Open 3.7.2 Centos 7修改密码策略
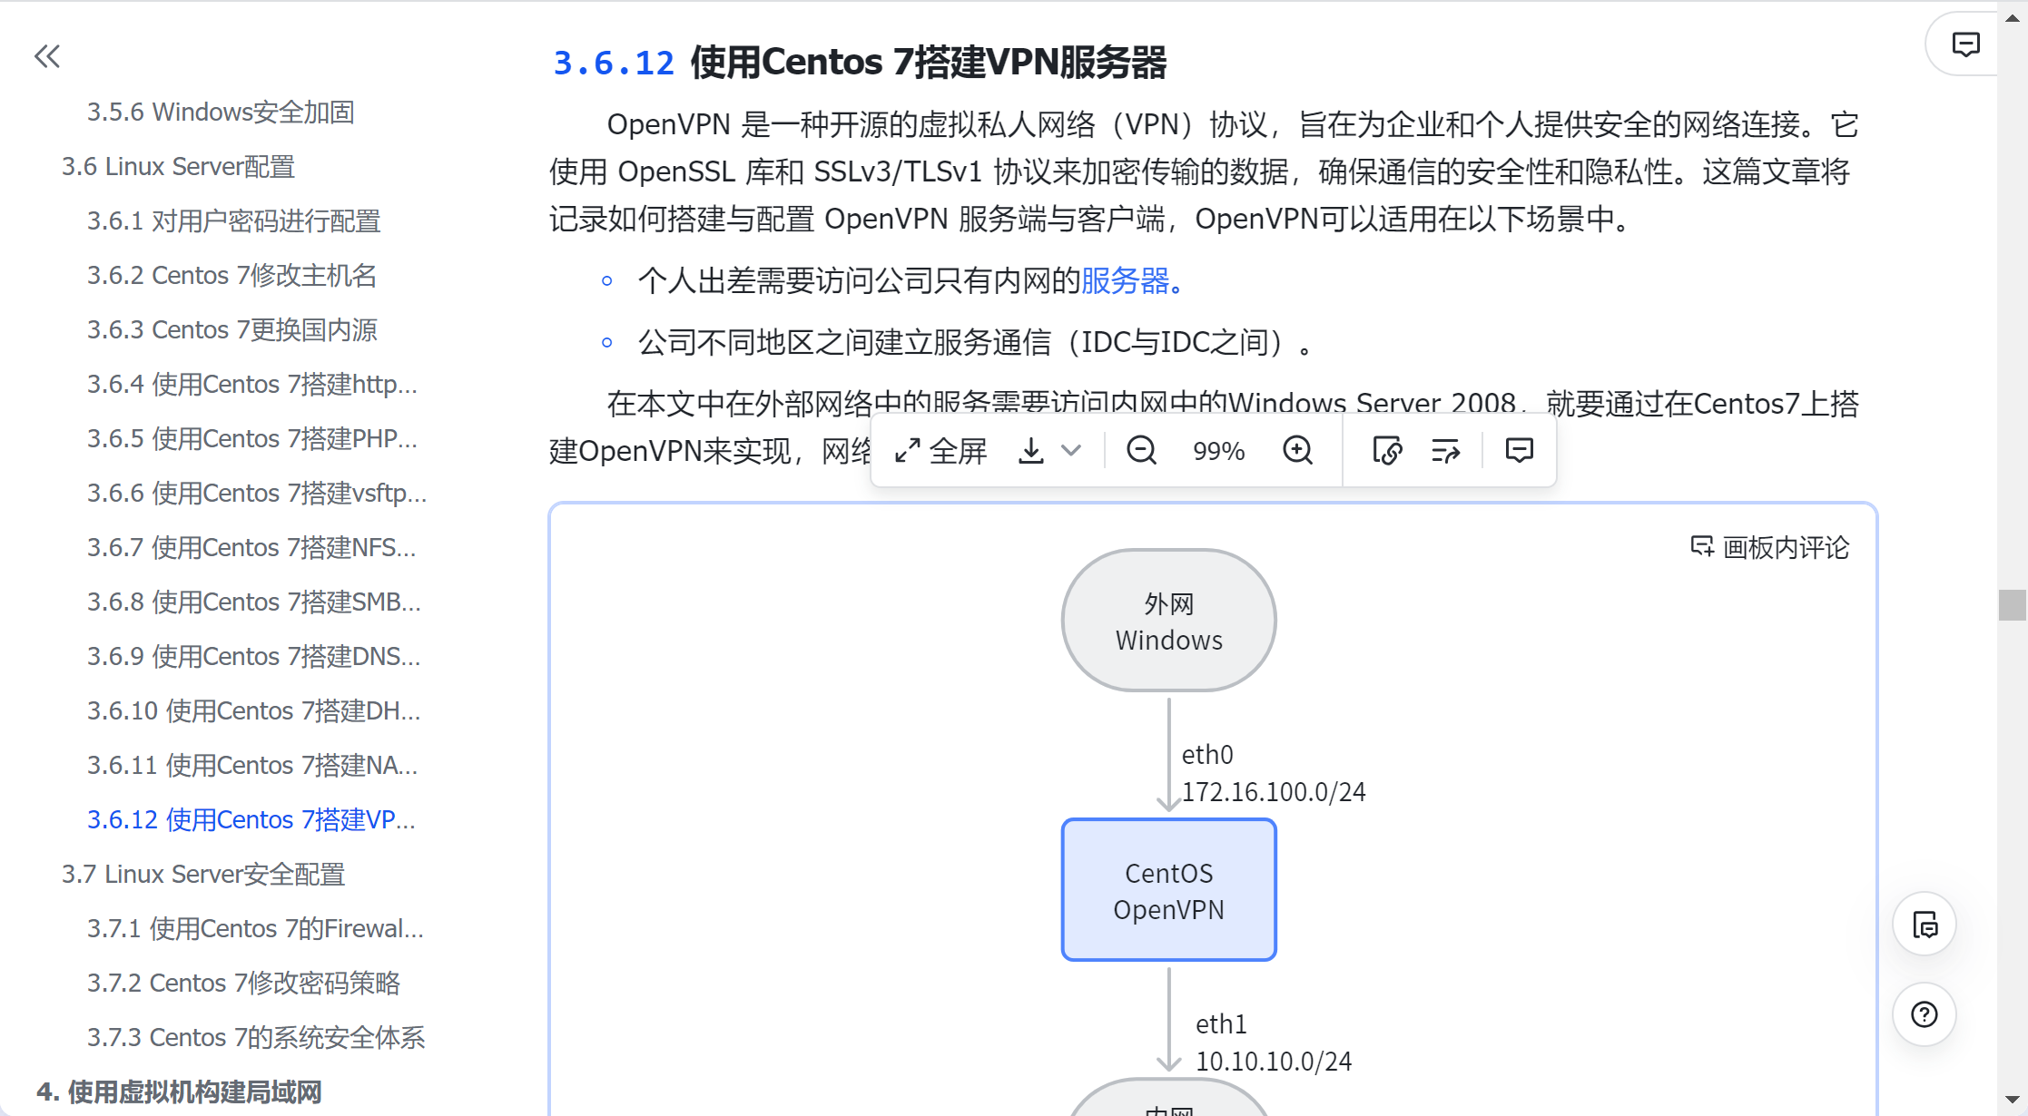Image resolution: width=2028 pixels, height=1116 pixels. [x=243, y=983]
